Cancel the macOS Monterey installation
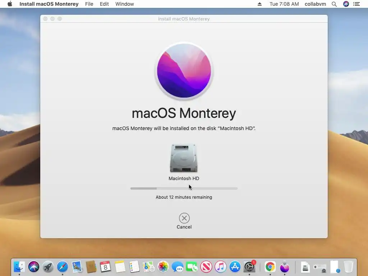The width and height of the screenshot is (368, 276). coord(184,218)
